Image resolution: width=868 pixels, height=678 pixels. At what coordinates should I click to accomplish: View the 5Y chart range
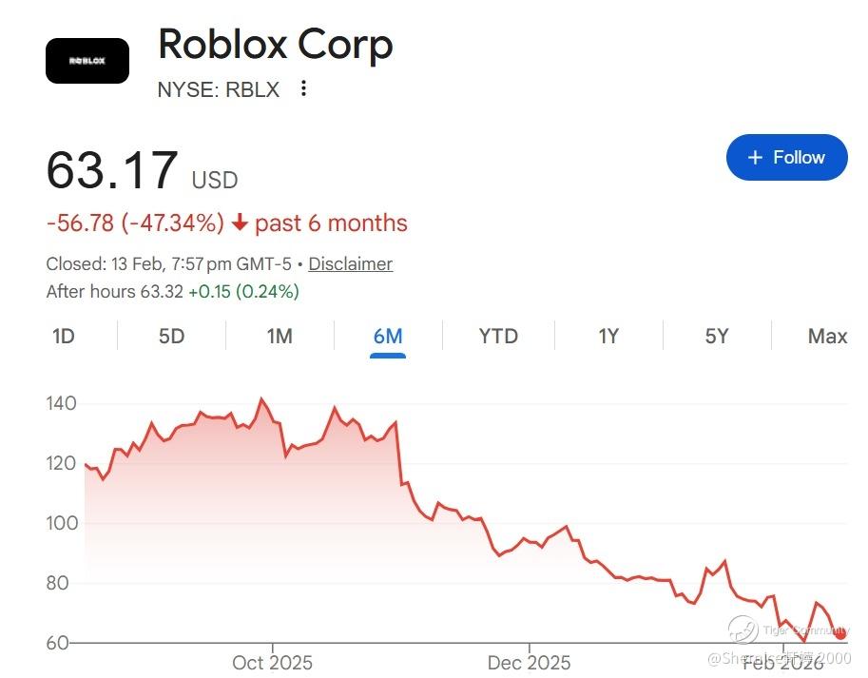[717, 336]
